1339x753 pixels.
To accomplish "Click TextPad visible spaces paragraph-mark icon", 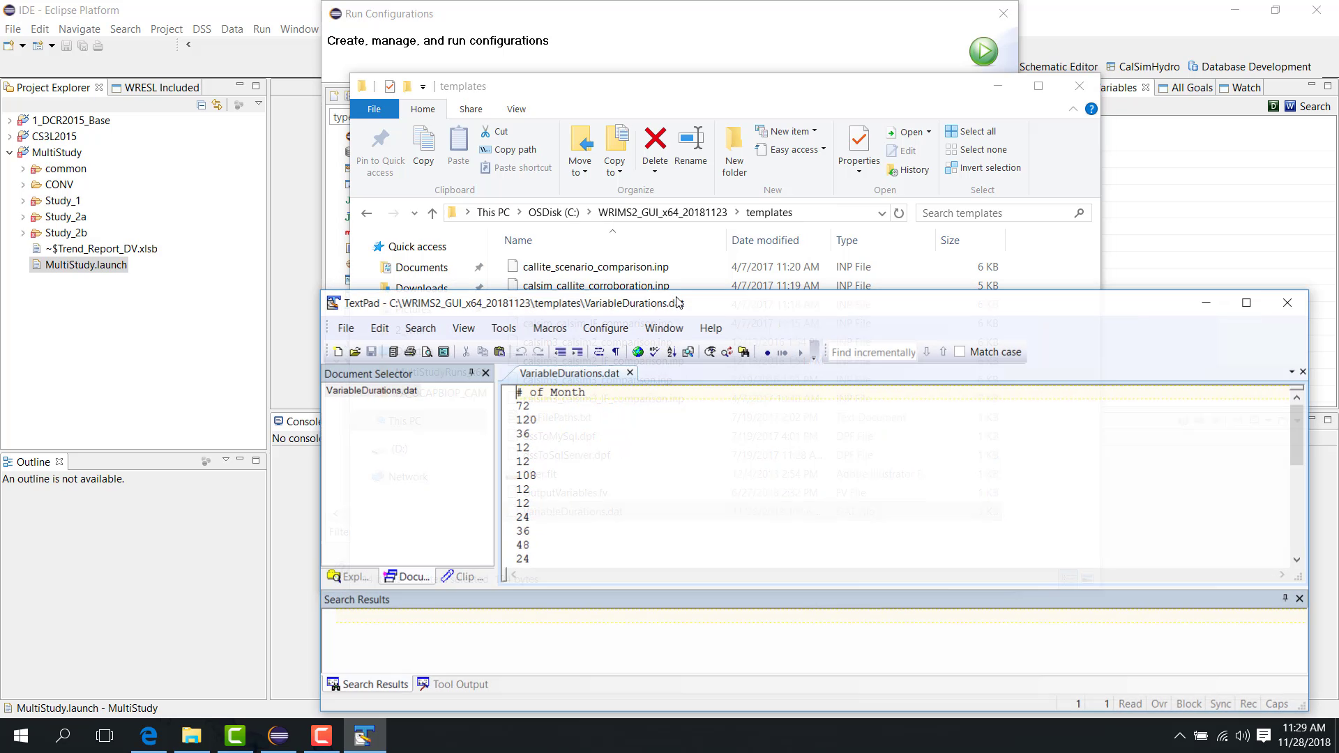I will (x=616, y=352).
